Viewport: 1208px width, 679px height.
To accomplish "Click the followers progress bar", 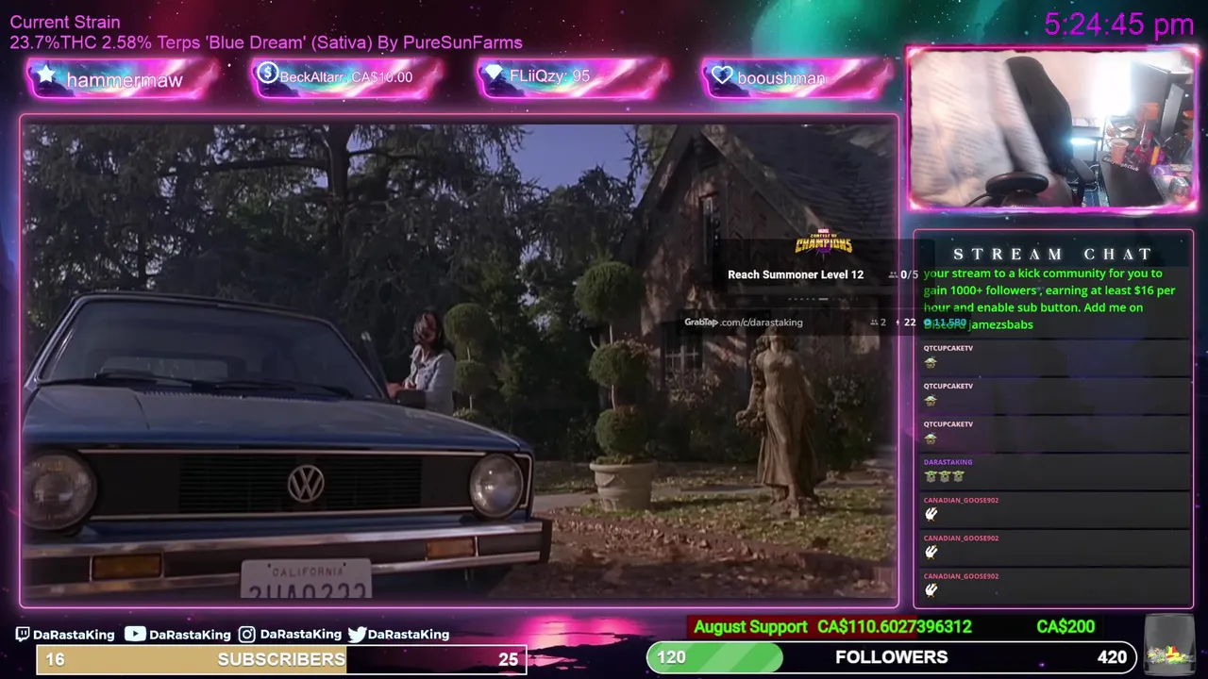I will (892, 657).
